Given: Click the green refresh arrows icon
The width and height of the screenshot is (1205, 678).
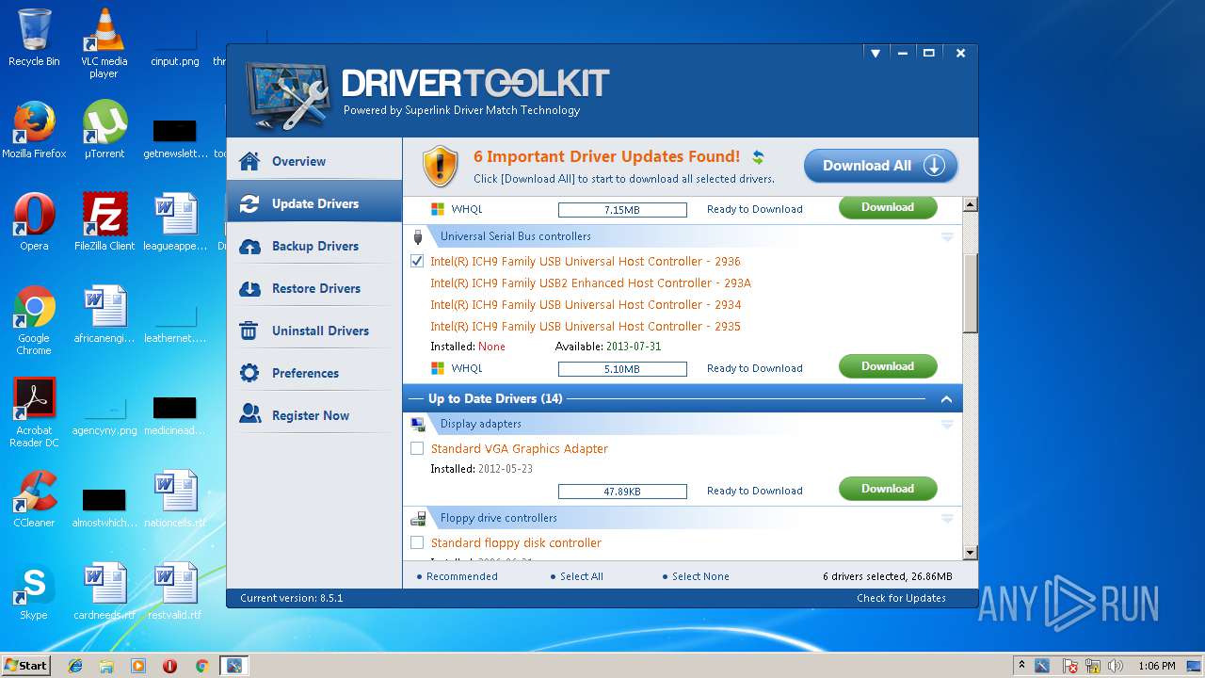Looking at the screenshot, I should click(758, 157).
